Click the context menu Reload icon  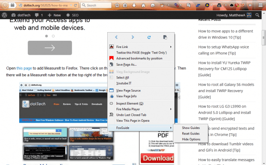click(x=149, y=37)
